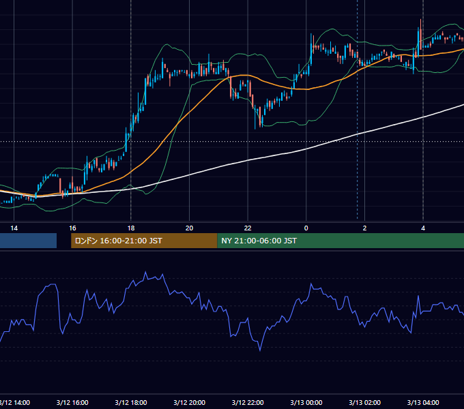Click the 3/12 18:00 date label

click(x=131, y=403)
